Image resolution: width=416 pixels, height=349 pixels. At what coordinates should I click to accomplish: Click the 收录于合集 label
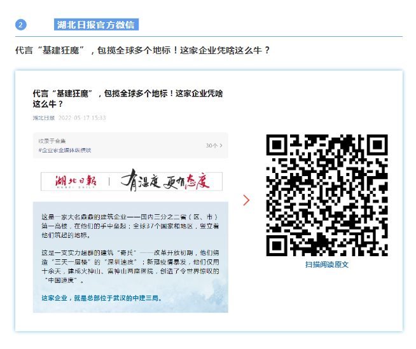tap(52, 141)
